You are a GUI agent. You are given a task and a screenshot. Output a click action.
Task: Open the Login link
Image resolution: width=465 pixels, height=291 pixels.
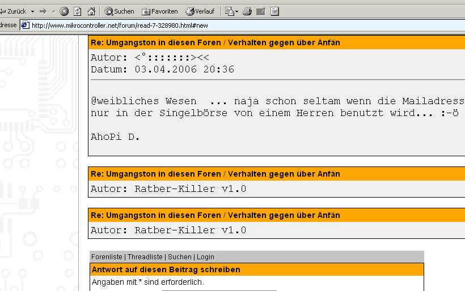tap(205, 257)
